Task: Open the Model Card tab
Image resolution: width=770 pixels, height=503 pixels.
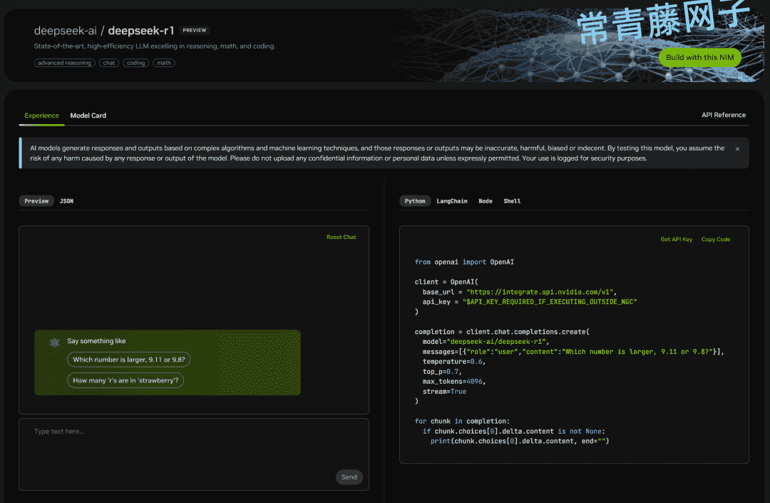Action: click(88, 116)
